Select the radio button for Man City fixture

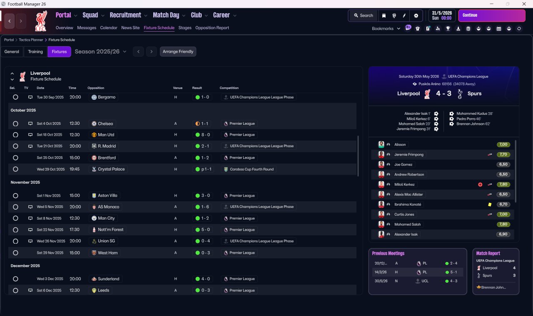15,218
